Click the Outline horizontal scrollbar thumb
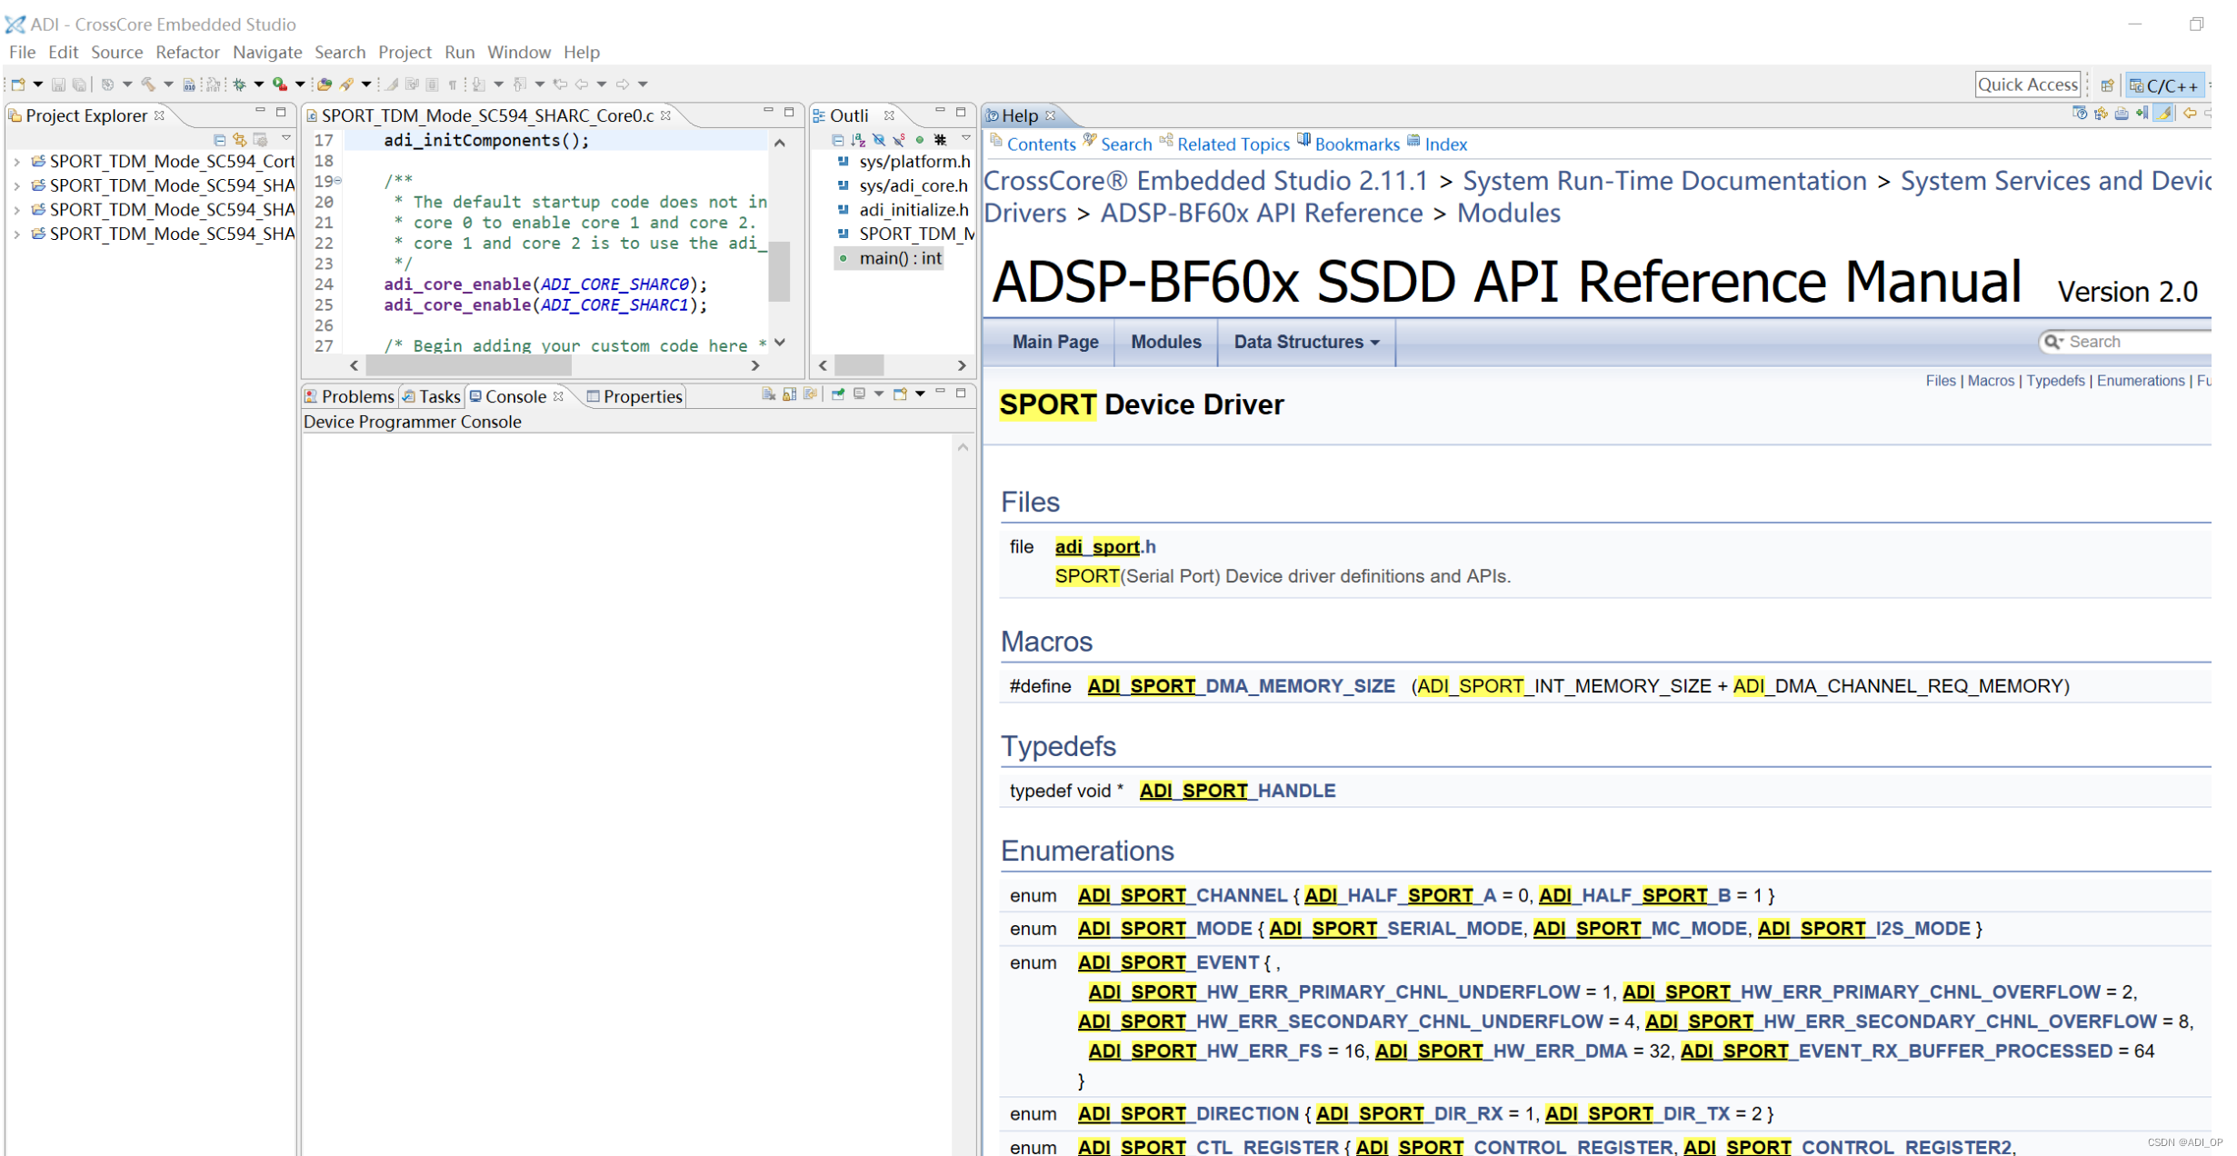The image size is (2237, 1156). pos(859,365)
